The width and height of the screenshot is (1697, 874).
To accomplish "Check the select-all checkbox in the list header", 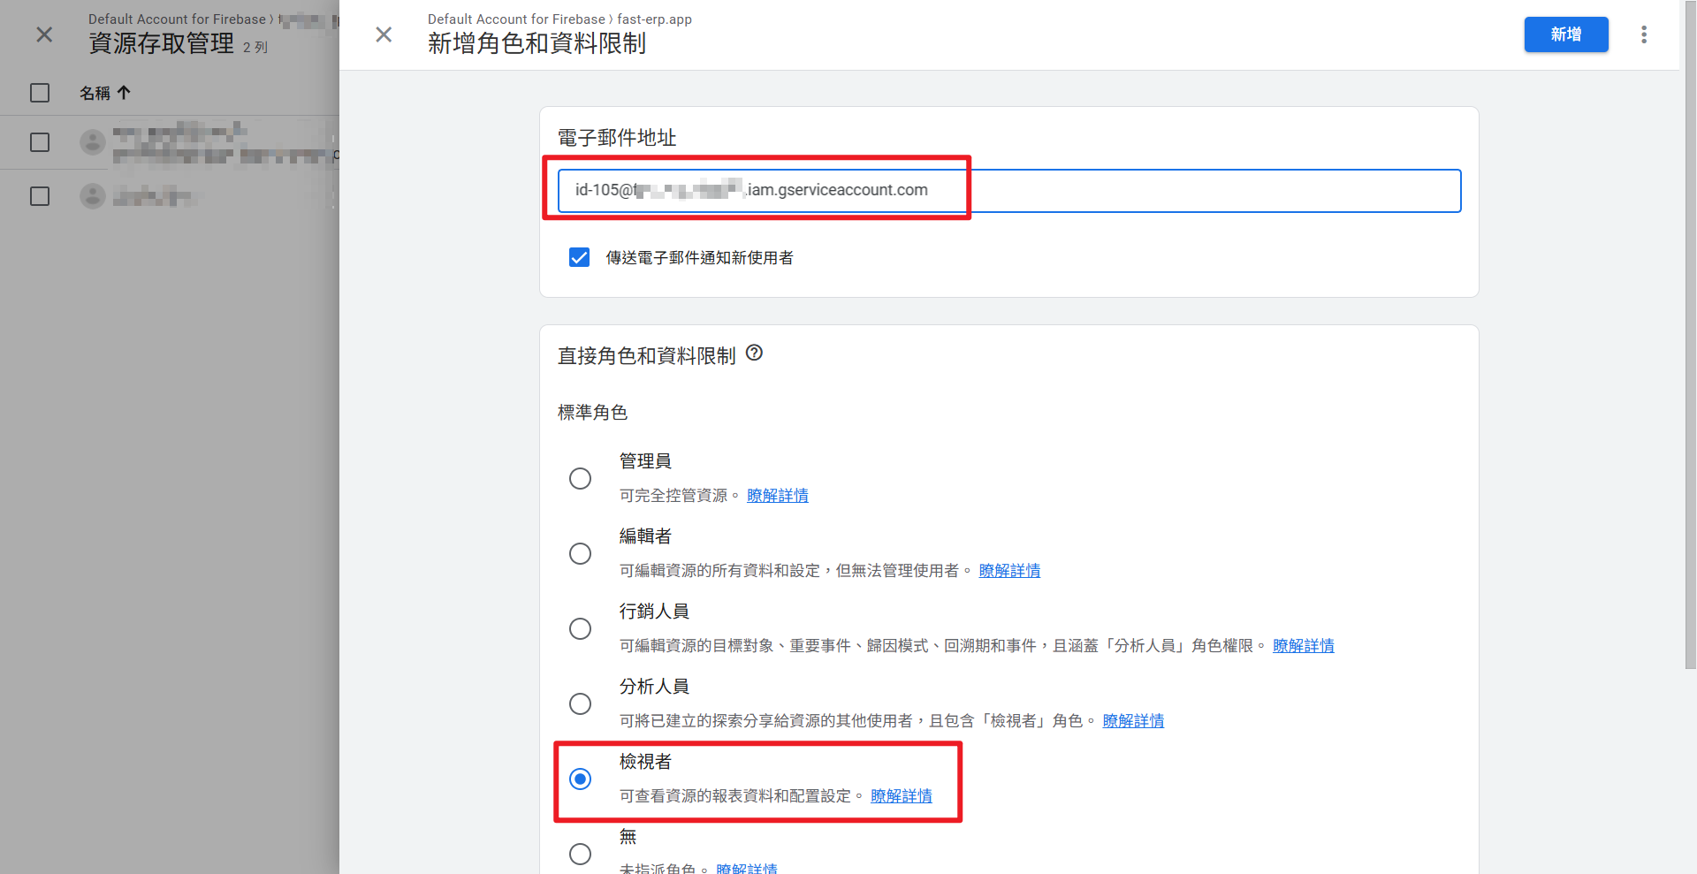I will (39, 92).
